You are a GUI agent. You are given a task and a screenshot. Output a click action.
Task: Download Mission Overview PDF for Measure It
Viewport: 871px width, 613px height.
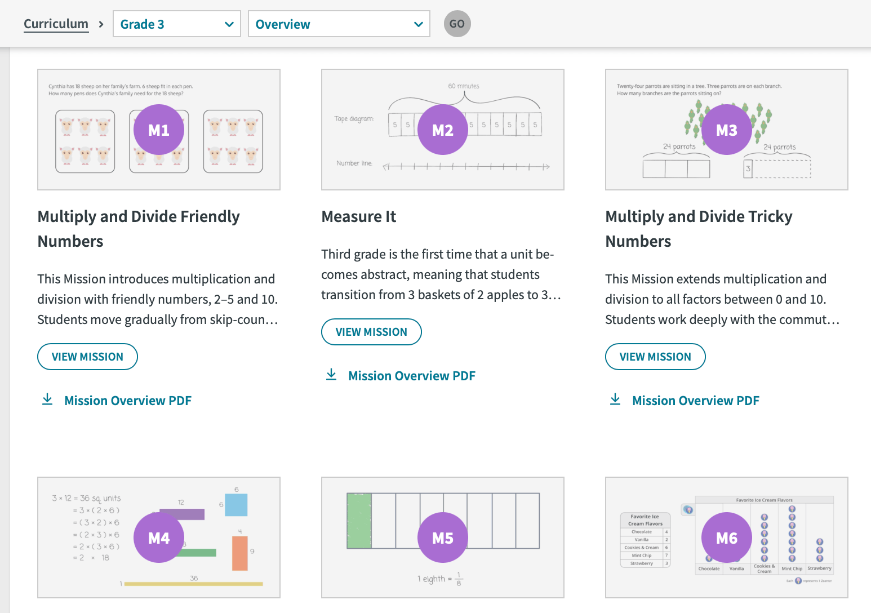click(412, 376)
